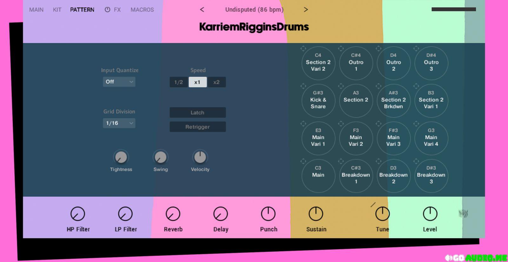Click the drag handle above C3 Main pad
The width and height of the screenshot is (508, 262).
coord(303,161)
